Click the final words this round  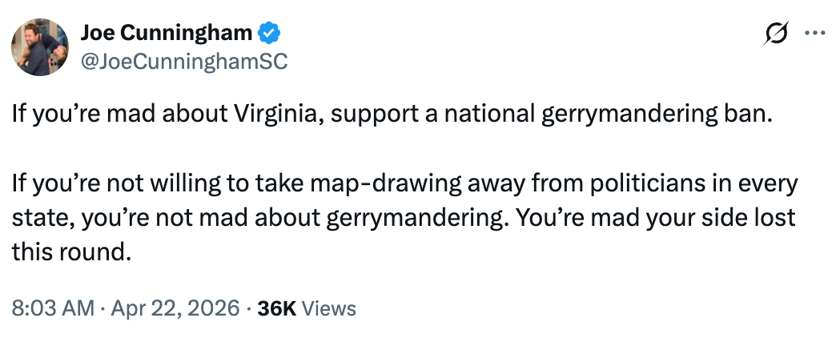(x=69, y=252)
